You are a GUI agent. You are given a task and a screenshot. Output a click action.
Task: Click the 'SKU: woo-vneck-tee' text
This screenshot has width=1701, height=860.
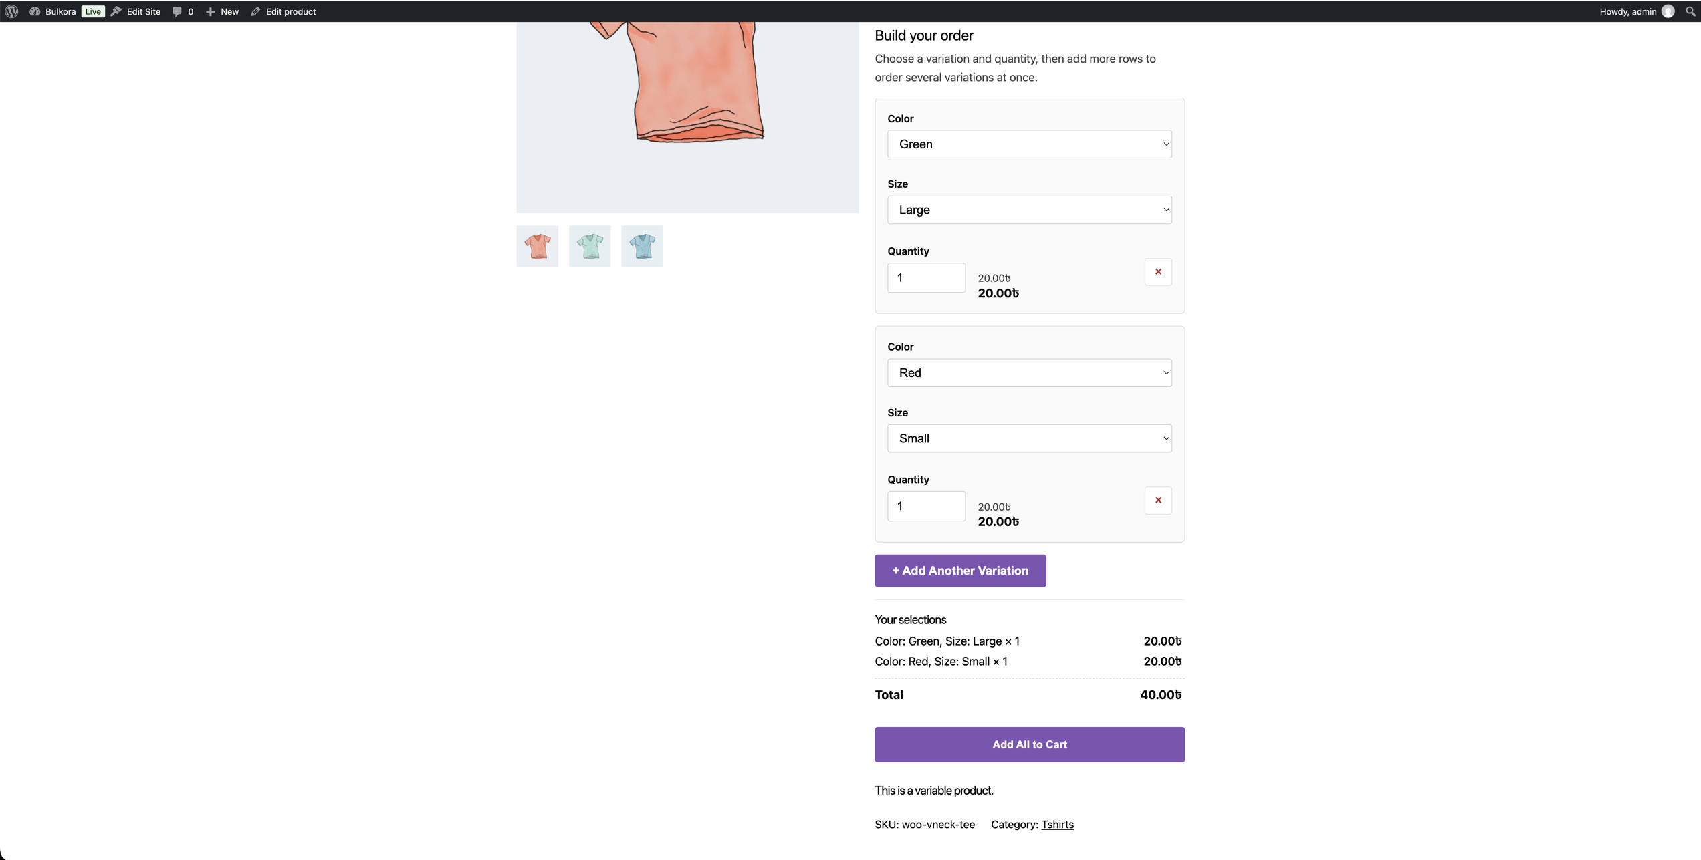pyautogui.click(x=925, y=825)
